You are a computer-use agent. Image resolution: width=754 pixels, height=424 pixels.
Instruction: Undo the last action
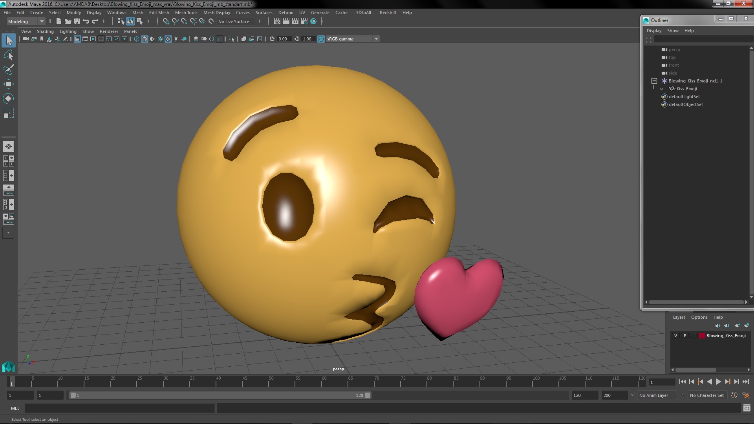click(x=86, y=22)
